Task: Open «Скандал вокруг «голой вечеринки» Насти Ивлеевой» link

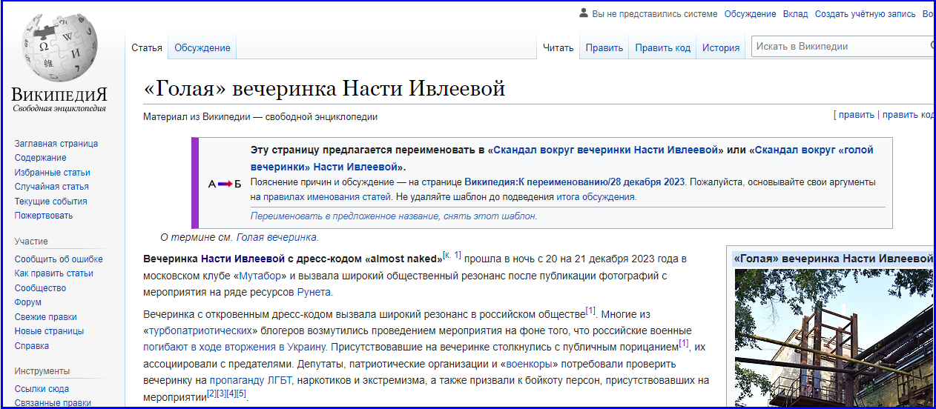Action: 561,159
